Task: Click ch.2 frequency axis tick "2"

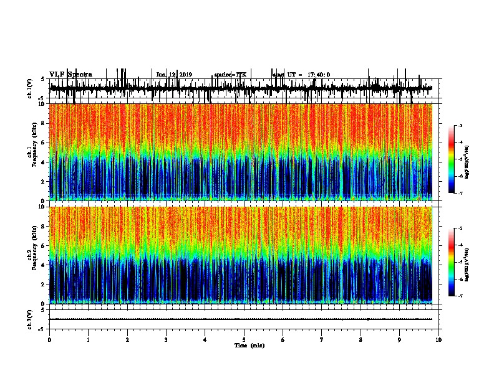Action: [44, 285]
